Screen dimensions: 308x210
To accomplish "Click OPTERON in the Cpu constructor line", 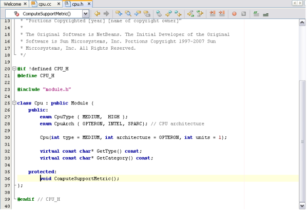I will pyautogui.click(x=169, y=137).
